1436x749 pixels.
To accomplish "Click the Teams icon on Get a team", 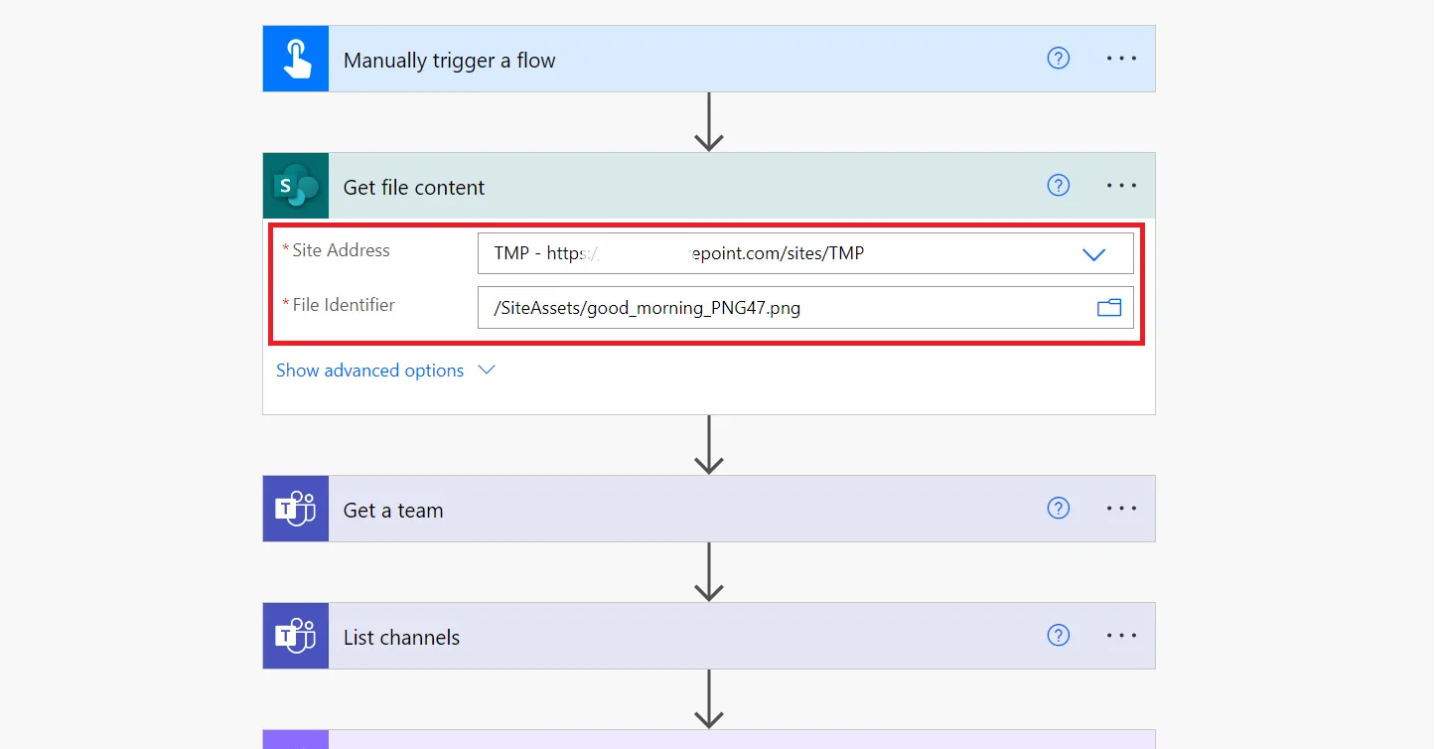I will pyautogui.click(x=296, y=509).
